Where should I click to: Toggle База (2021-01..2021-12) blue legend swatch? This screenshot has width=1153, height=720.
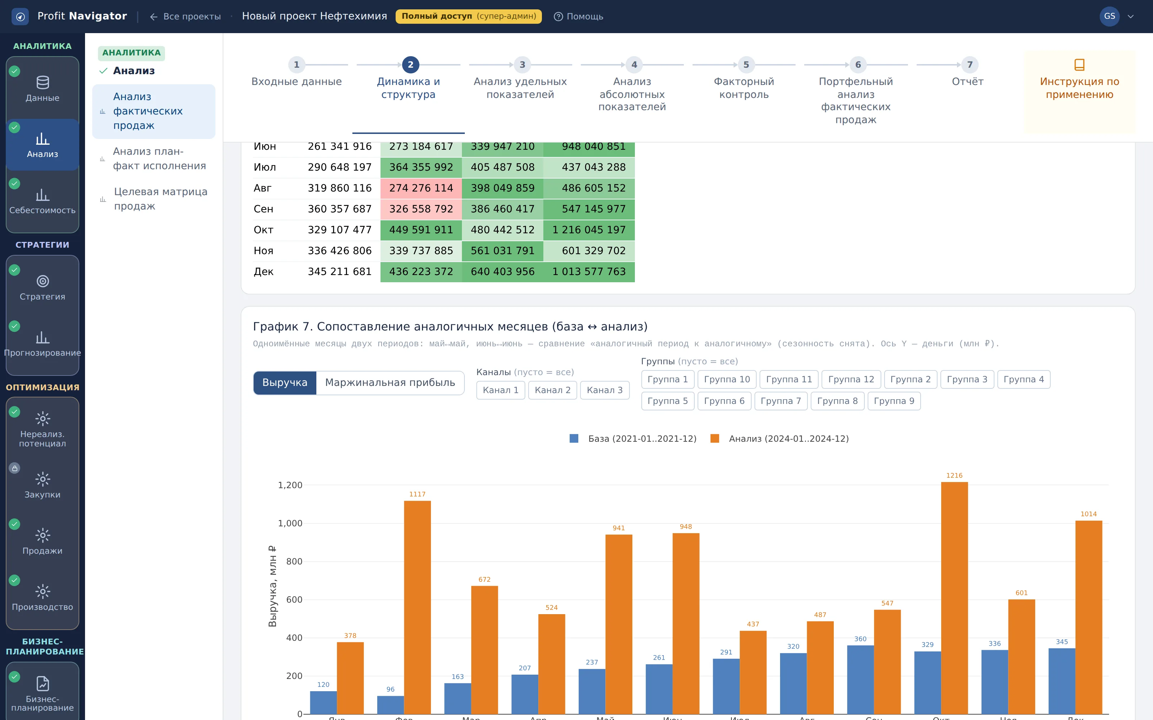pos(574,438)
